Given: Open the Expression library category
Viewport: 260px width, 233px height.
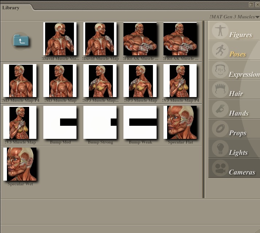Looking at the screenshot, I should (x=234, y=70).
